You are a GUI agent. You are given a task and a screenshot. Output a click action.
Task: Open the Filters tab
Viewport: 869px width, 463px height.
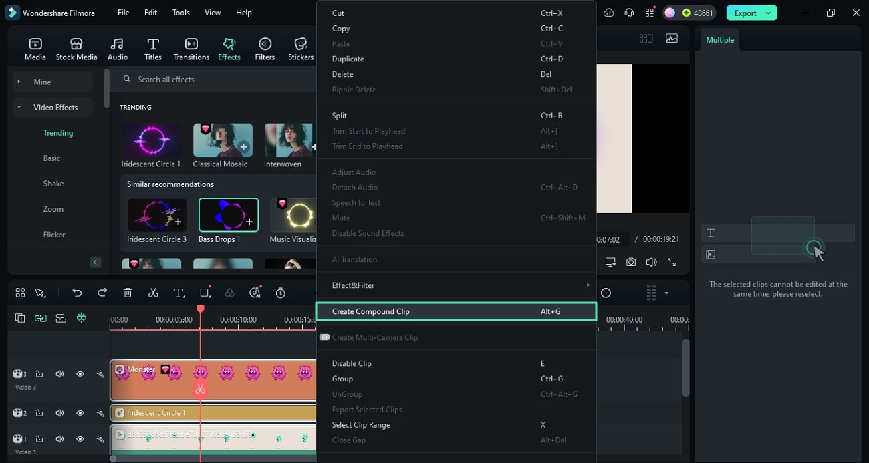pyautogui.click(x=265, y=49)
